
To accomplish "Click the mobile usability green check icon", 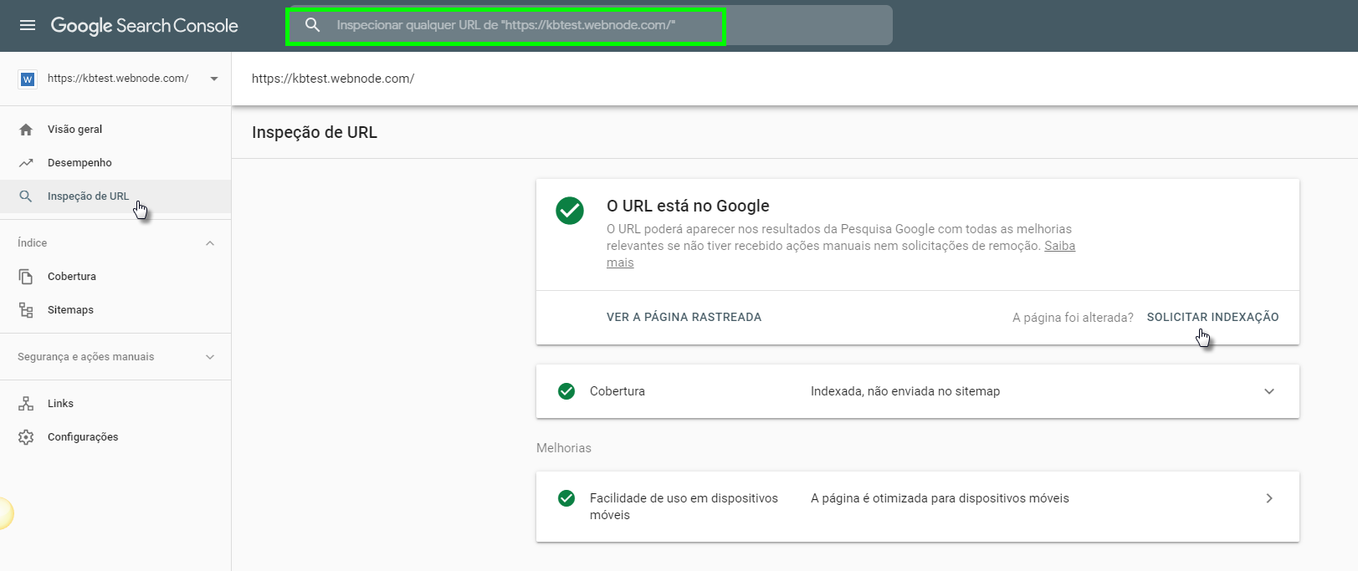I will pos(566,498).
